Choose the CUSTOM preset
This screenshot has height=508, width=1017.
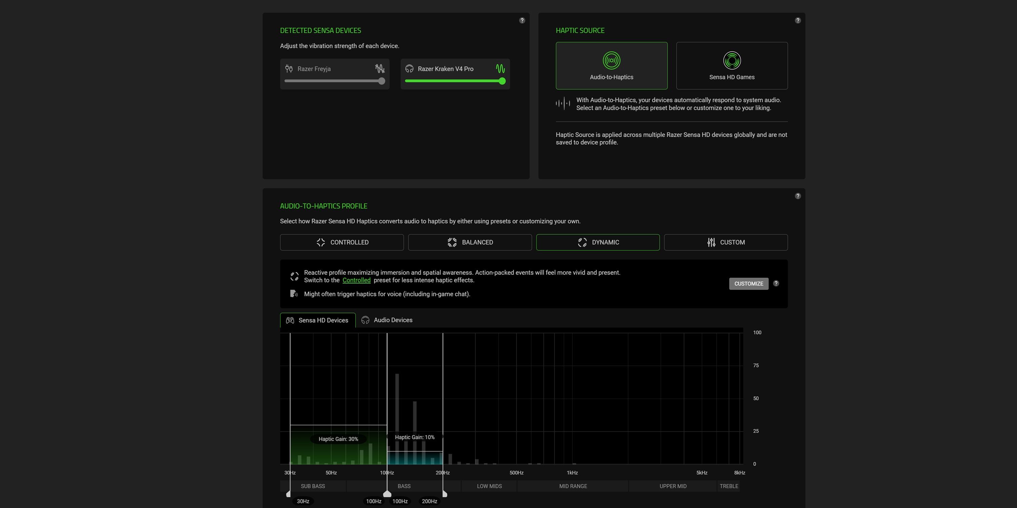(x=726, y=242)
